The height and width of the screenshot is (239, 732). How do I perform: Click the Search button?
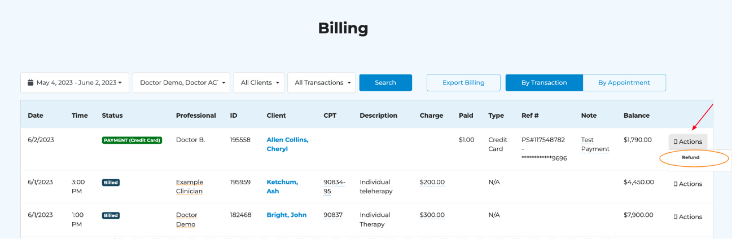[x=385, y=83]
